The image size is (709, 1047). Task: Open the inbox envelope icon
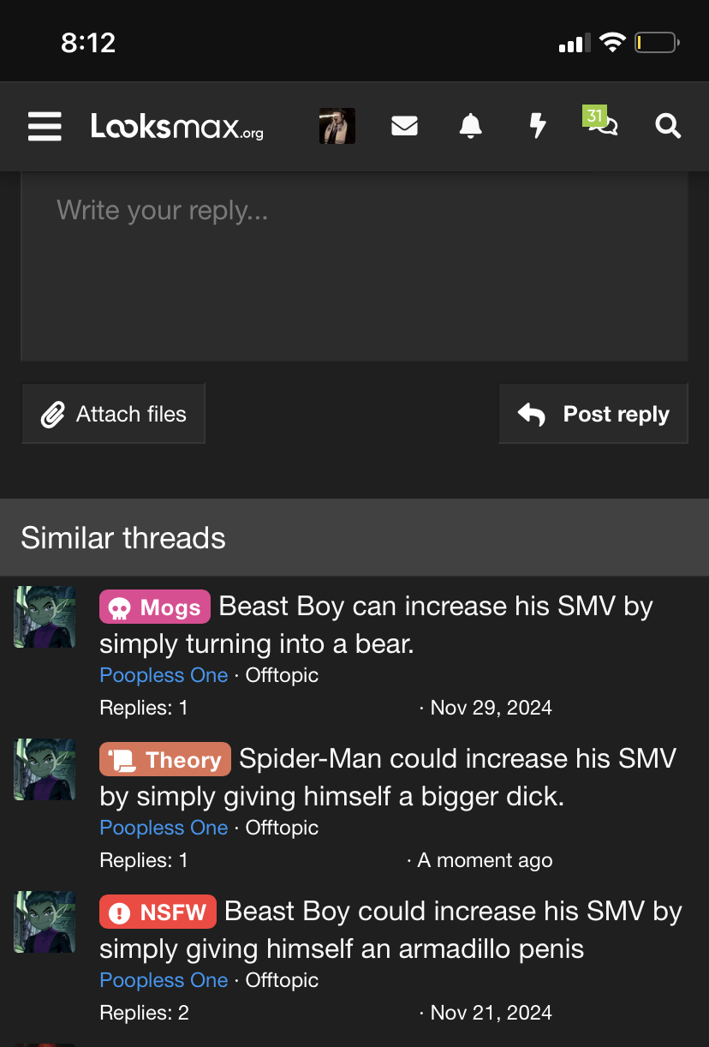[x=404, y=127]
